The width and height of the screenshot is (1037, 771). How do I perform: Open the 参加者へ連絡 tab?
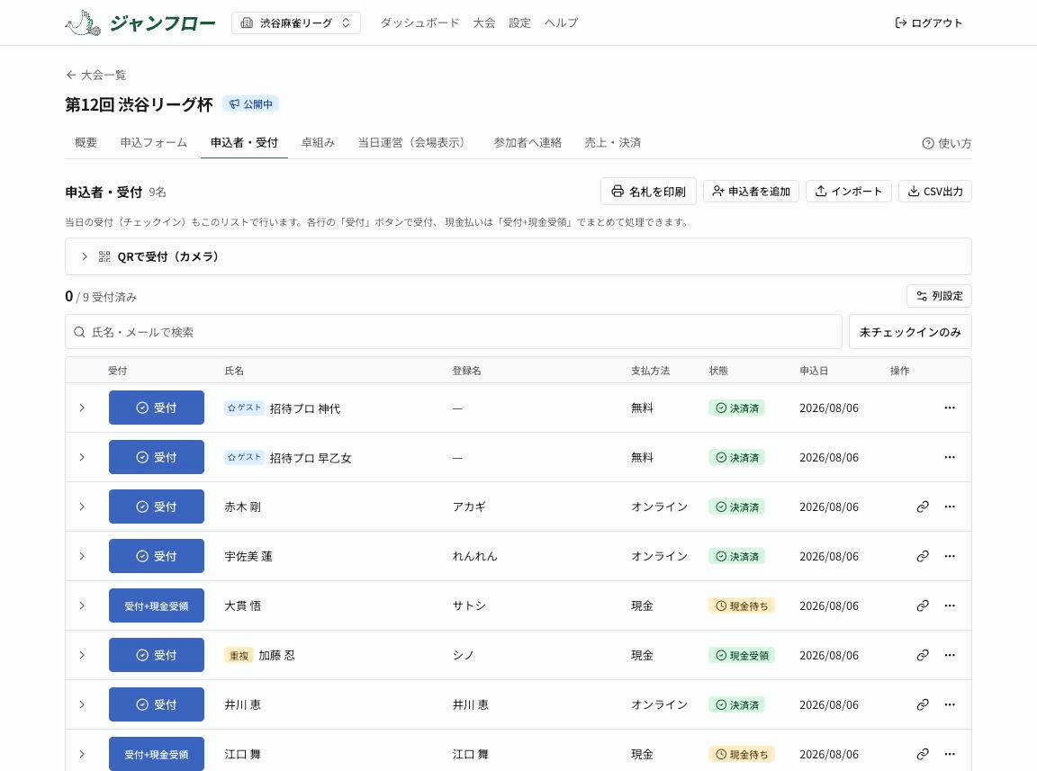click(528, 143)
